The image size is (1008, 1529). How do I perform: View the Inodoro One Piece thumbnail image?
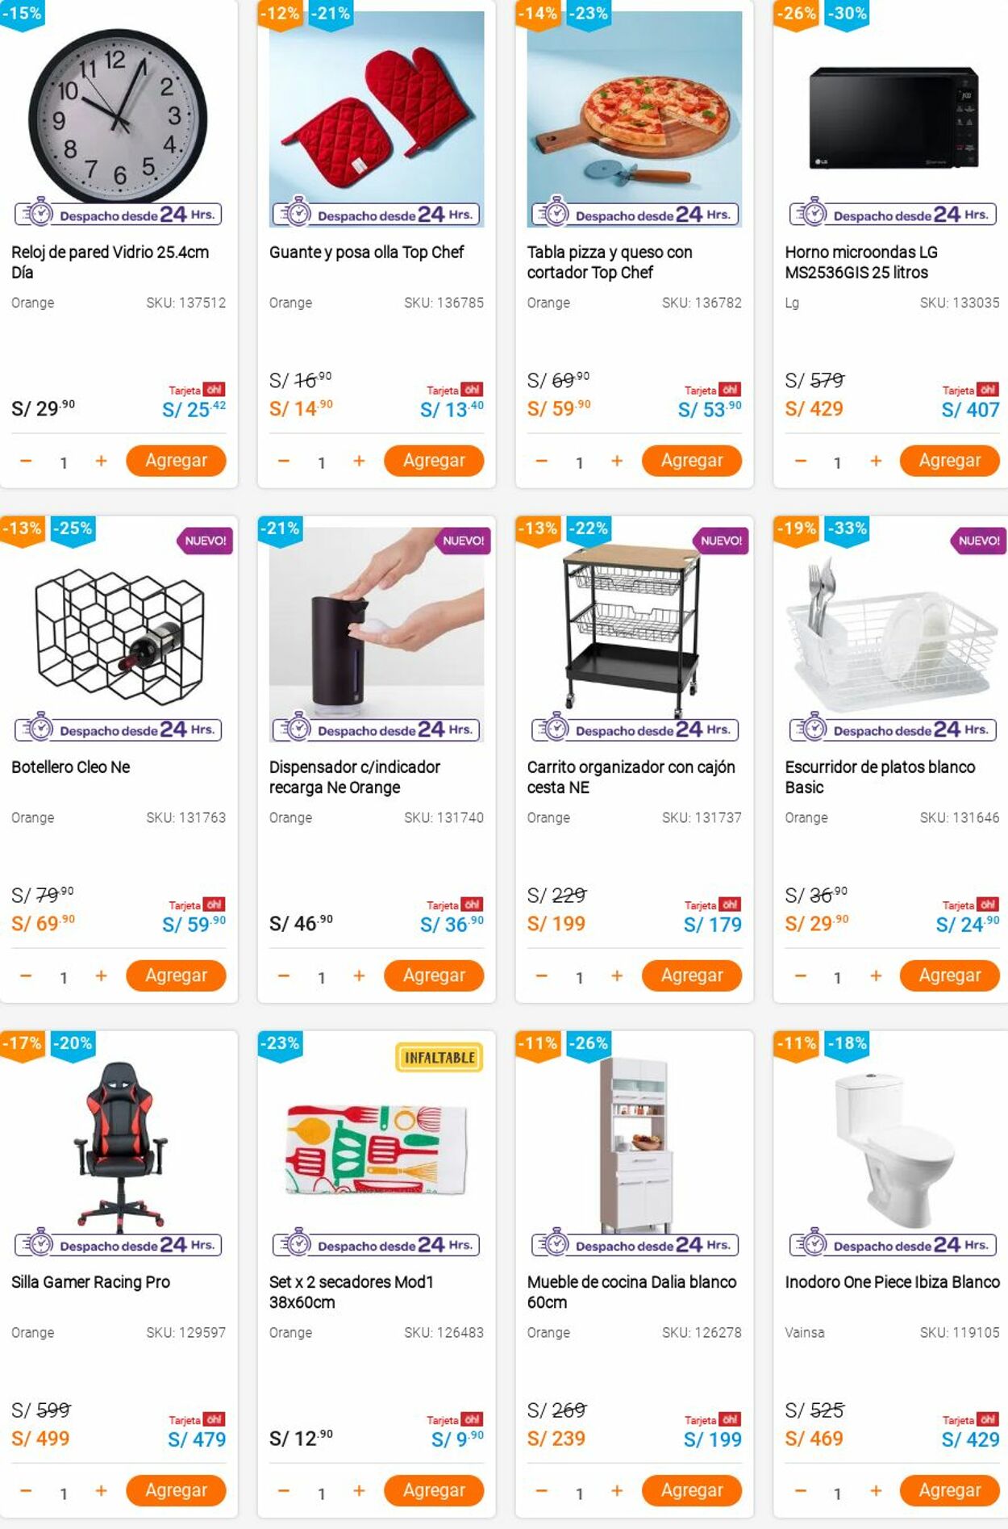pos(893,1146)
